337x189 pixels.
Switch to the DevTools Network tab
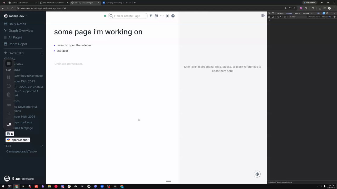tap(306, 13)
